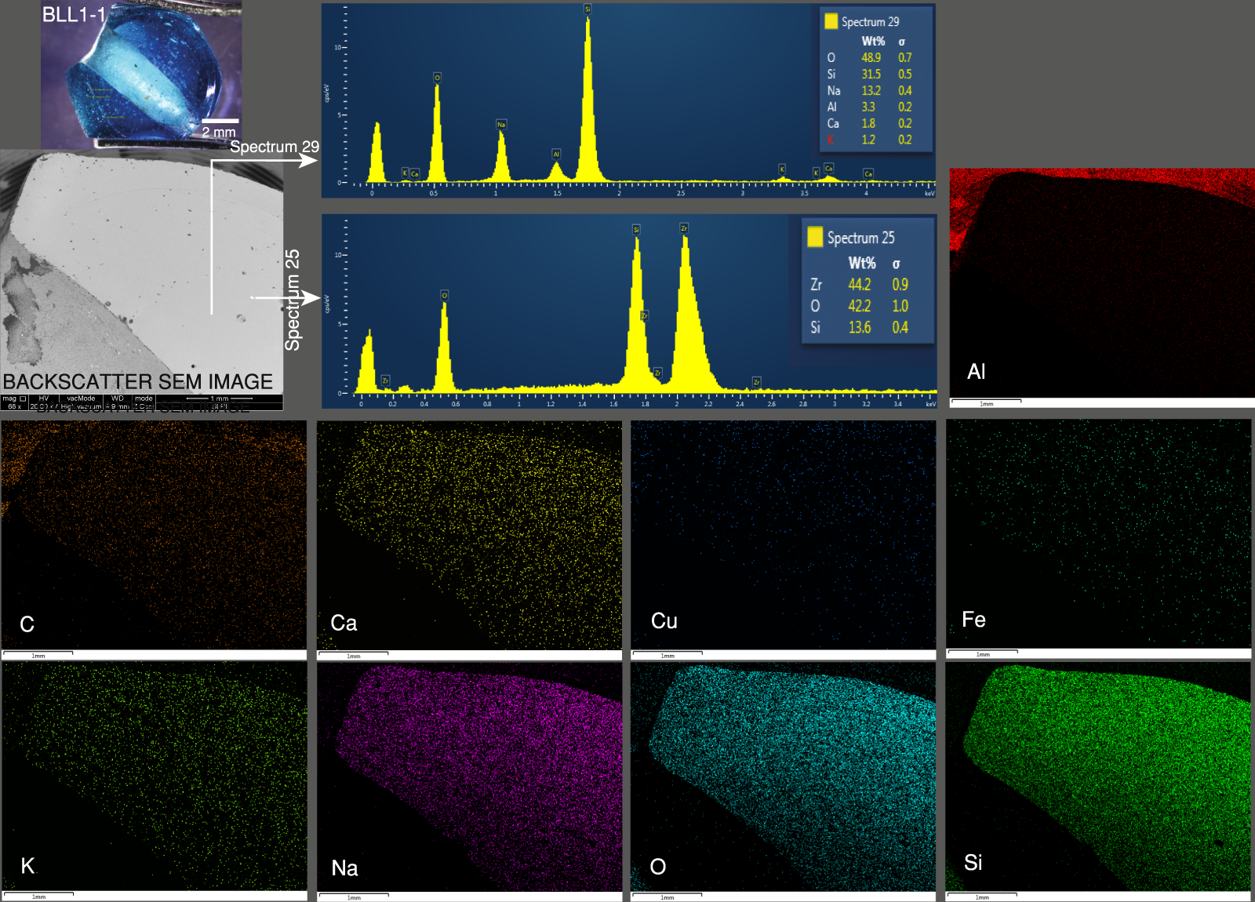Click the Wt% header in Spectrum 25 table
The height and width of the screenshot is (902, 1255).
point(862,263)
